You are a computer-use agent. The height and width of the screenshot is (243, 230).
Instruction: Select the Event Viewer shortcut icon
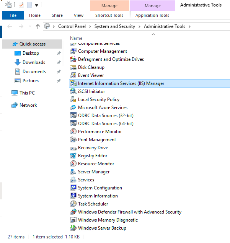point(73,75)
